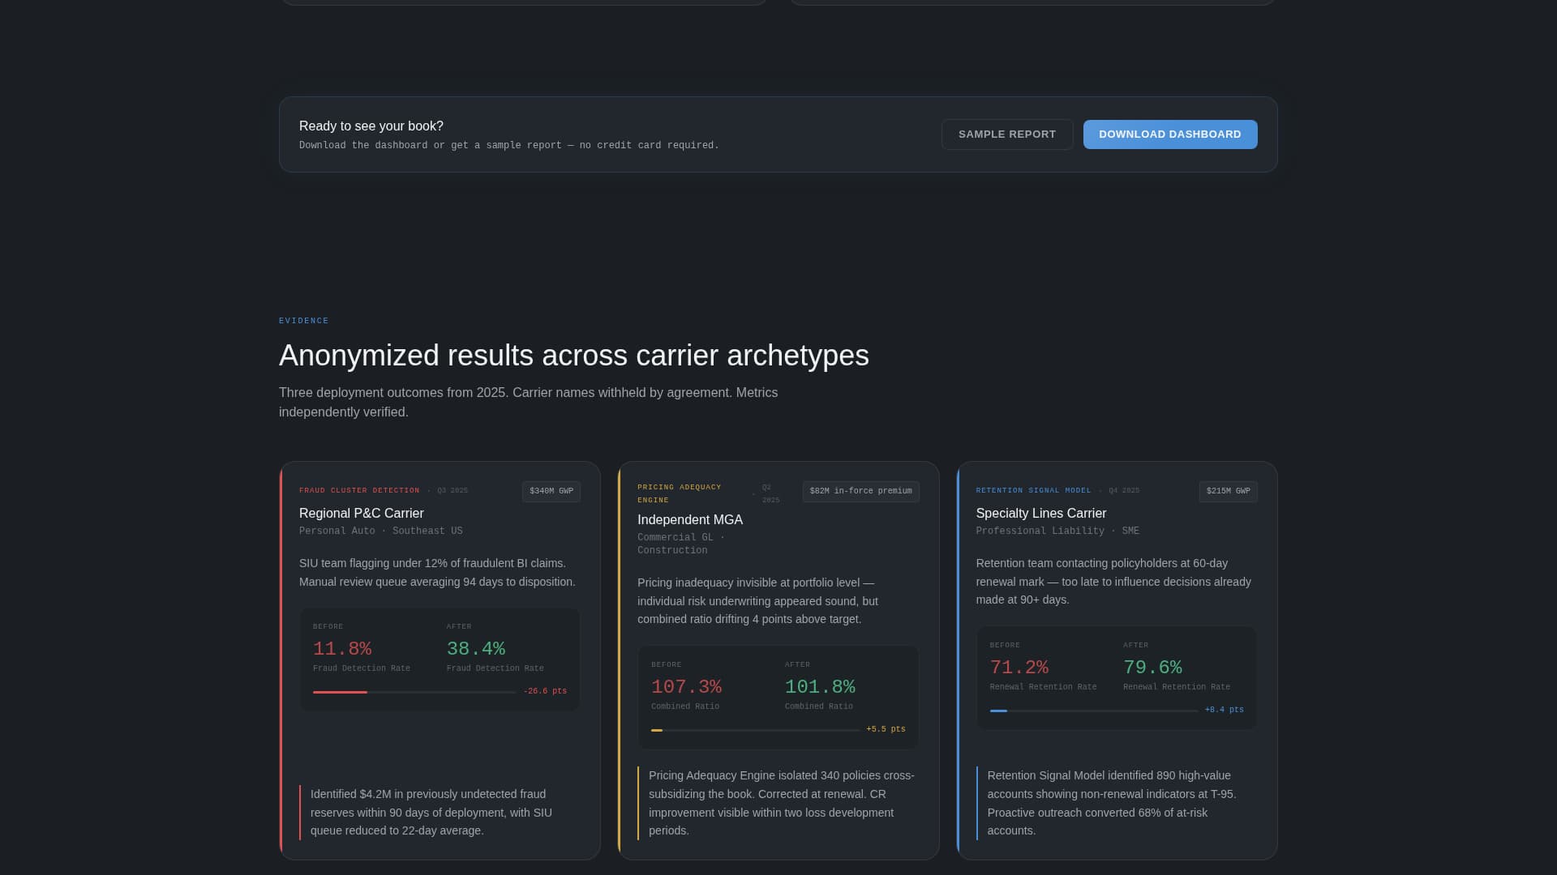The height and width of the screenshot is (875, 1557).
Task: Click the $82M in-force premium badge
Action: pos(860,491)
